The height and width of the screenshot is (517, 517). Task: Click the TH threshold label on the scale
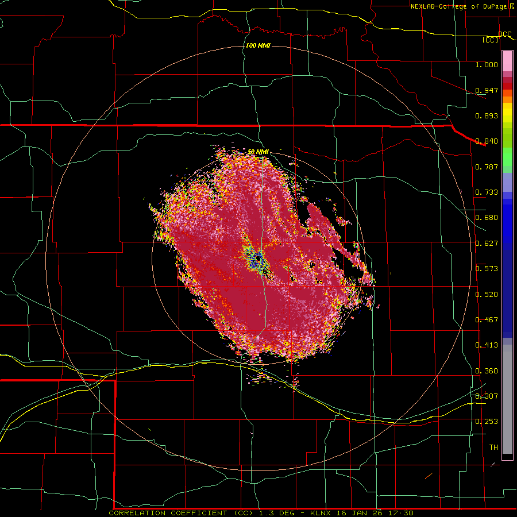pyautogui.click(x=493, y=447)
